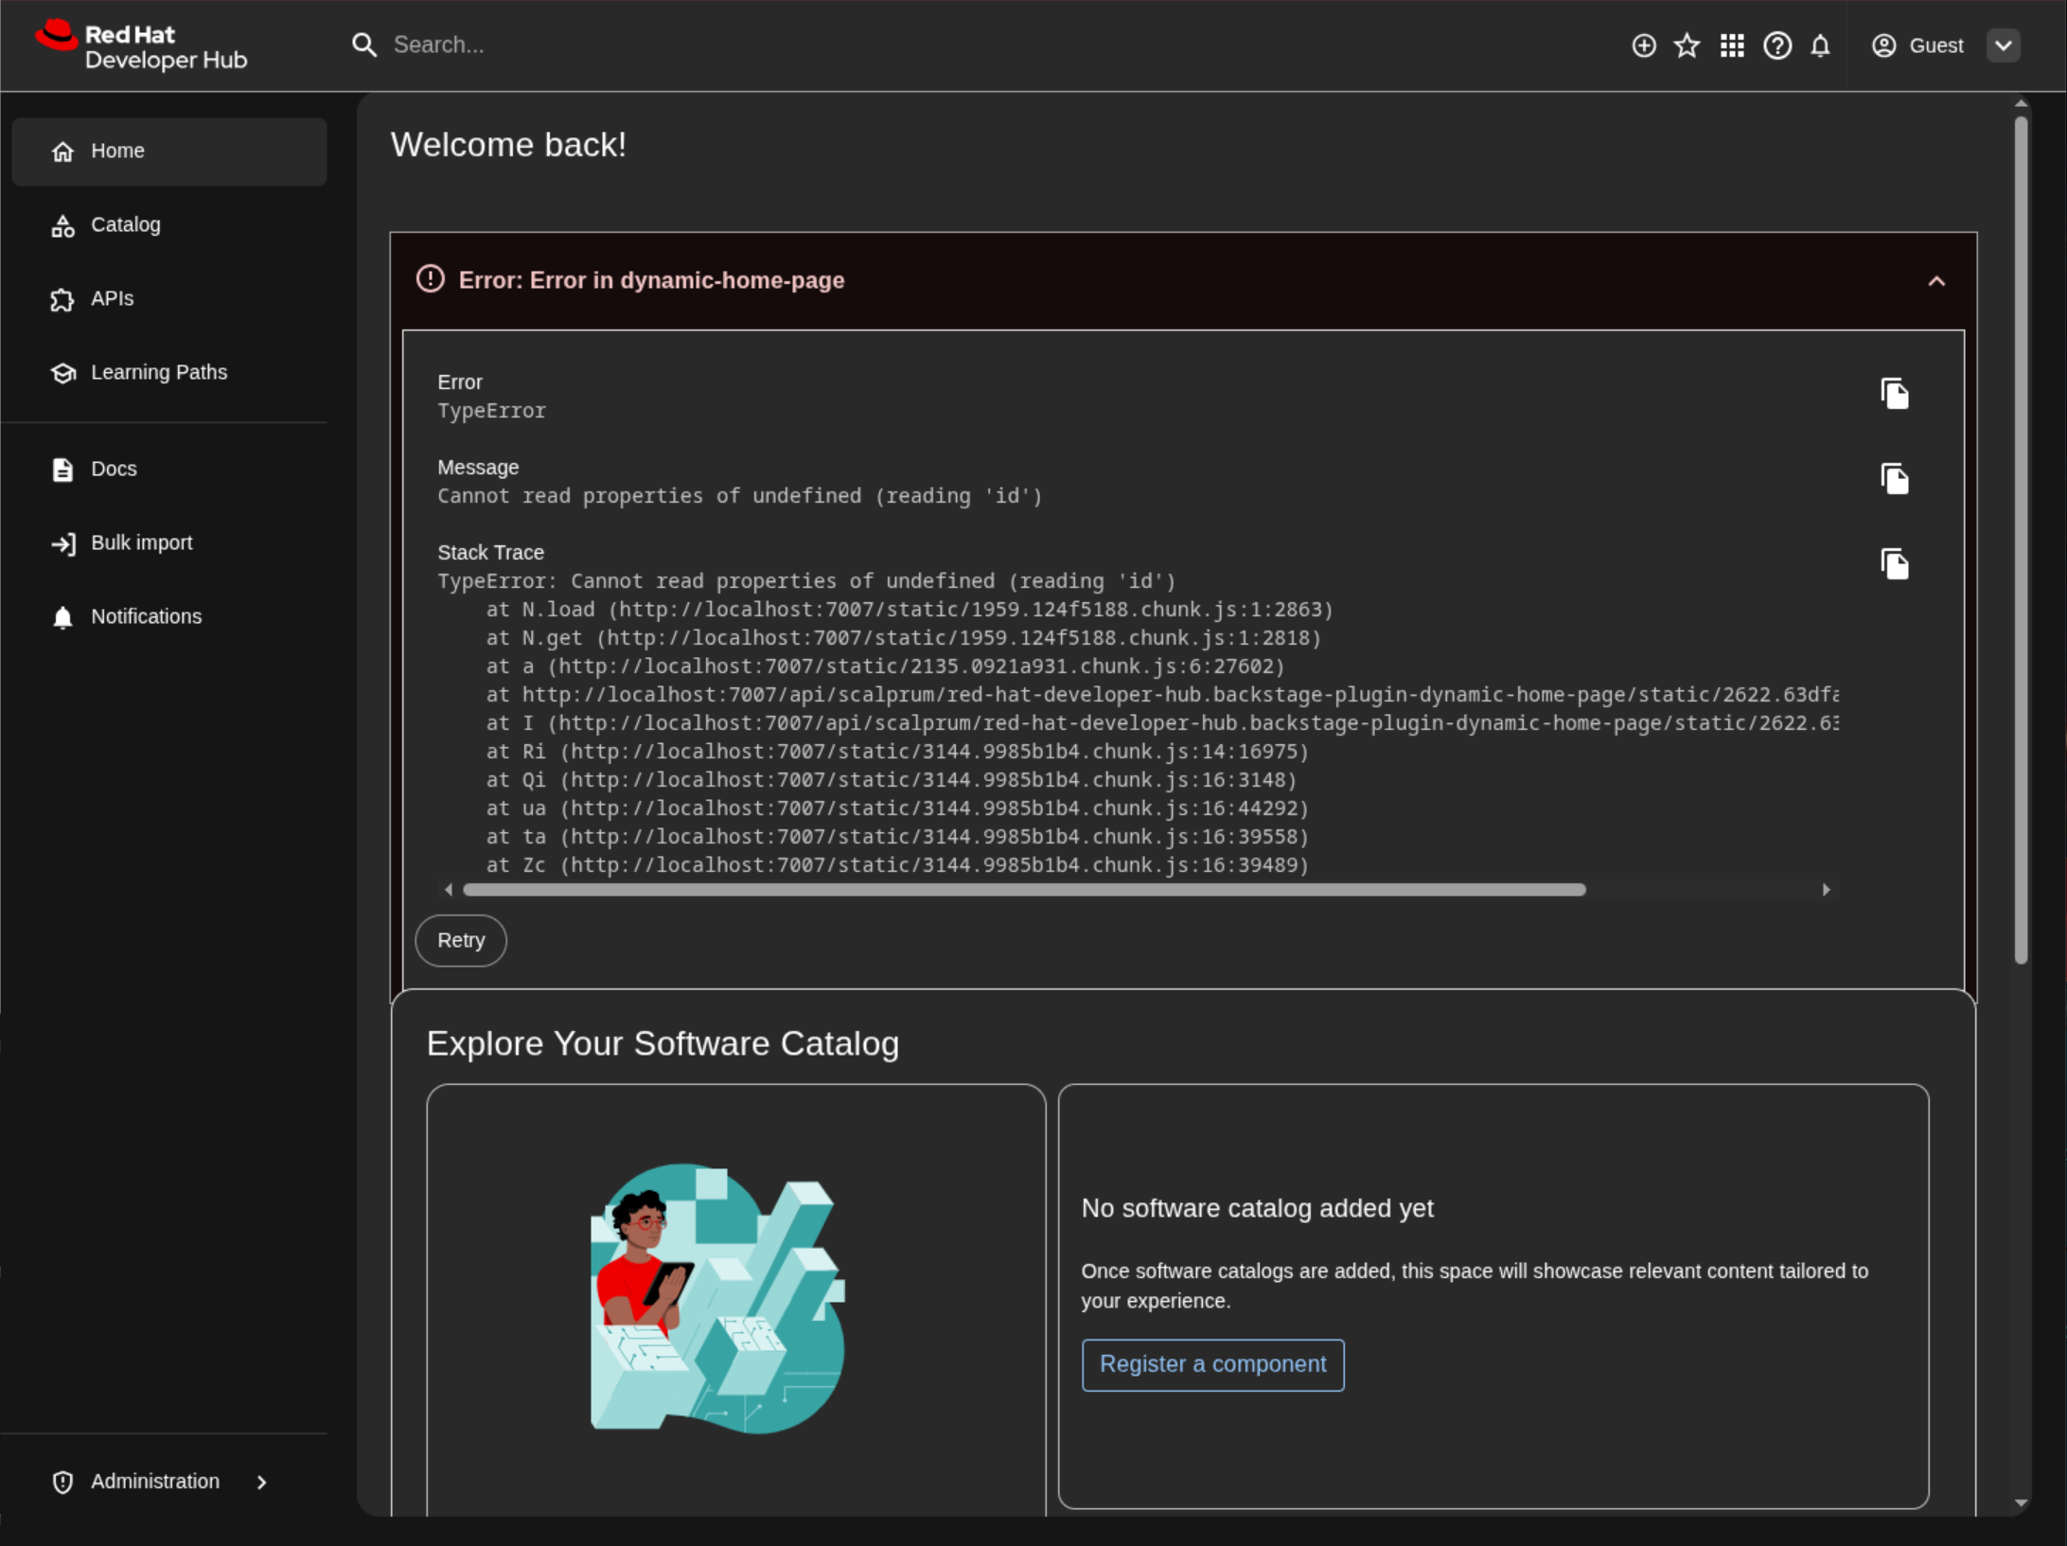
Task: Open the help question mark icon
Action: pos(1776,45)
